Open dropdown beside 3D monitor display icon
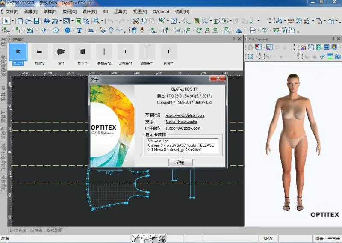This screenshot has height=243, width=342. coord(340,47)
